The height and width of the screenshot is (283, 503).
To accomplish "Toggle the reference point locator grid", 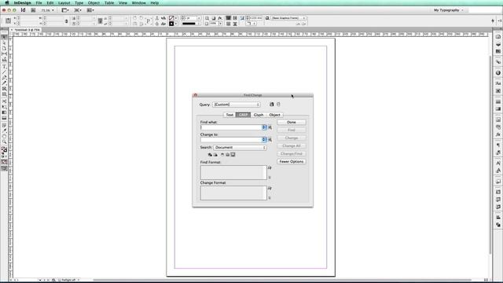I will tap(8, 21).
